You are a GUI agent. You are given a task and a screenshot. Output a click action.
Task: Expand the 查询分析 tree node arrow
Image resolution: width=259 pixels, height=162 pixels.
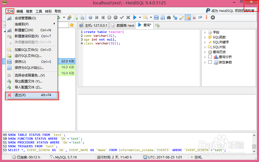[205, 57]
